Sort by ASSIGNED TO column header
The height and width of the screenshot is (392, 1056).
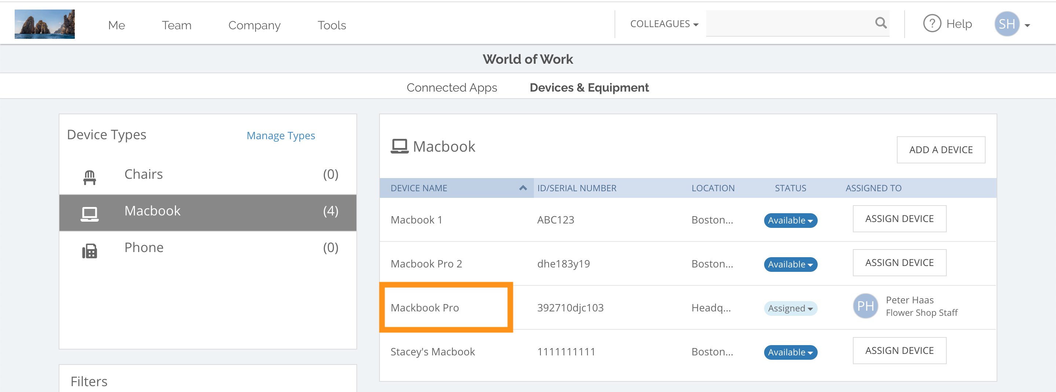pos(873,188)
